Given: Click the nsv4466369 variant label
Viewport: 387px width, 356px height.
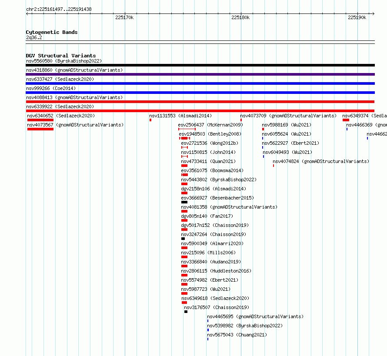Looking at the screenshot, I should click(x=367, y=125).
